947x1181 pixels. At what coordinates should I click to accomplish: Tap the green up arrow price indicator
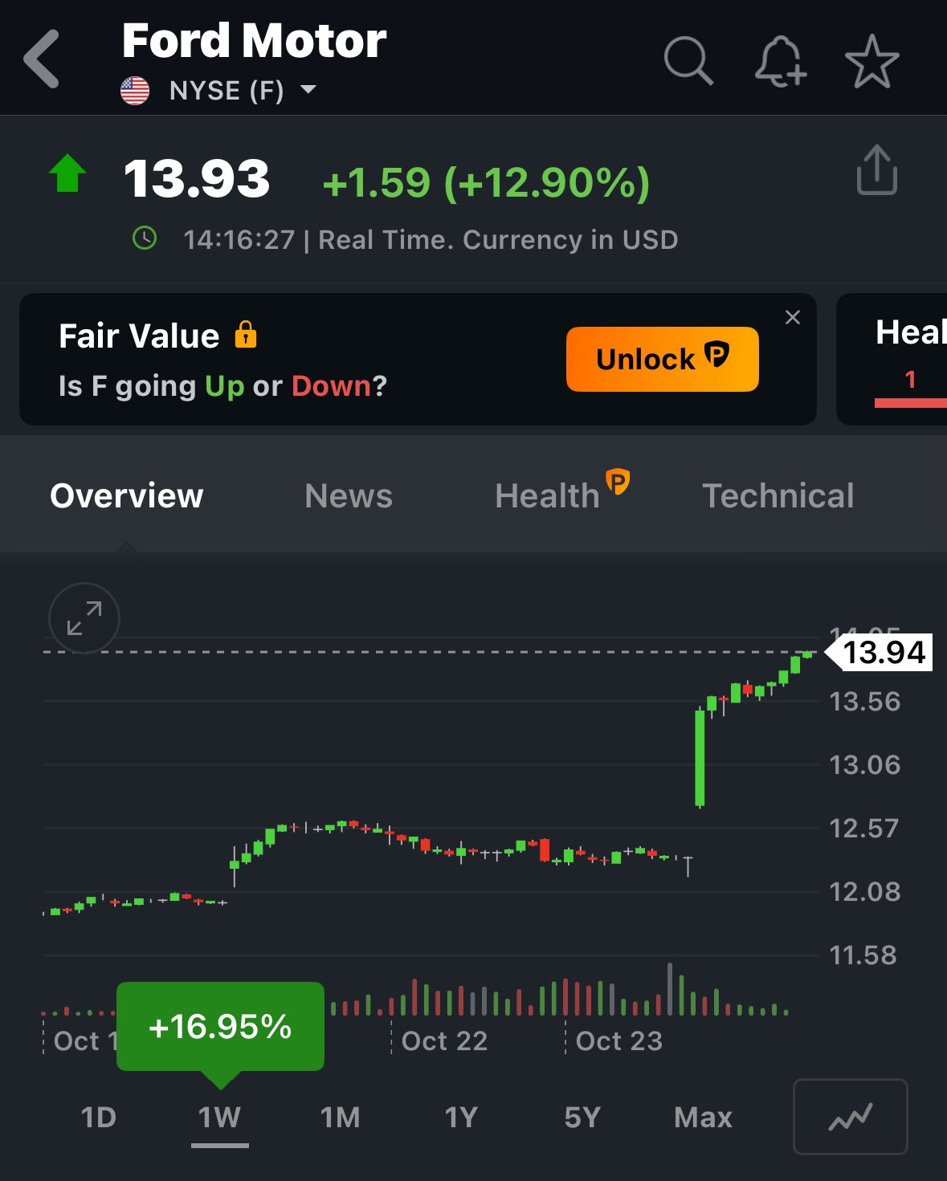[67, 173]
